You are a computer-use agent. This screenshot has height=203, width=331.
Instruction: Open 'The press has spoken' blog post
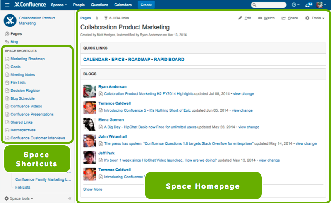pos(179,143)
